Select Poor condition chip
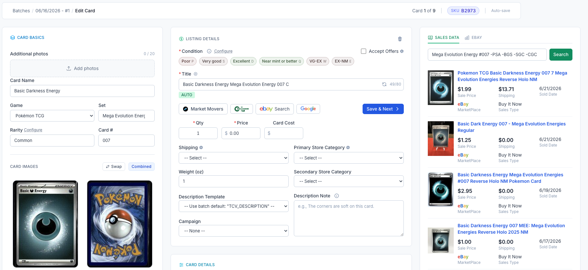This screenshot has height=270, width=588. pos(187,61)
